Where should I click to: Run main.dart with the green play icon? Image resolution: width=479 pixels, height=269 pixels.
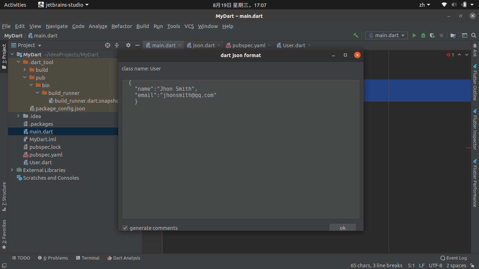(x=414, y=35)
